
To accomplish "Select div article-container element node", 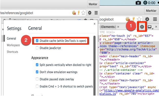I will click(x=126, y=65).
